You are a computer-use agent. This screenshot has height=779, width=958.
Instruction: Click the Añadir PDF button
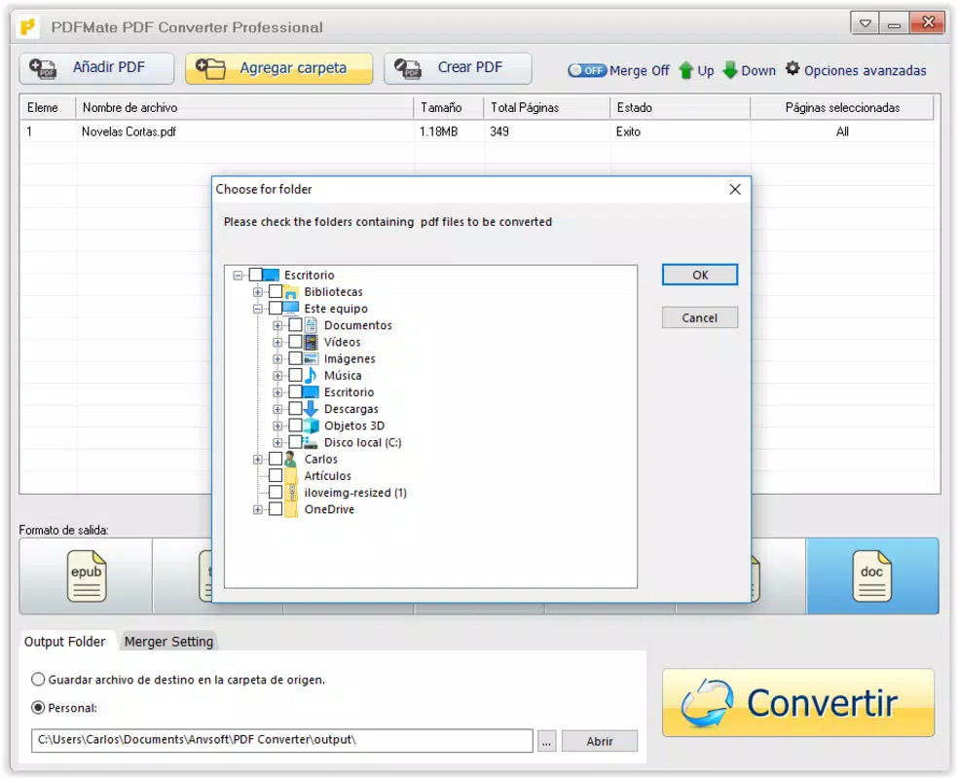click(x=96, y=68)
